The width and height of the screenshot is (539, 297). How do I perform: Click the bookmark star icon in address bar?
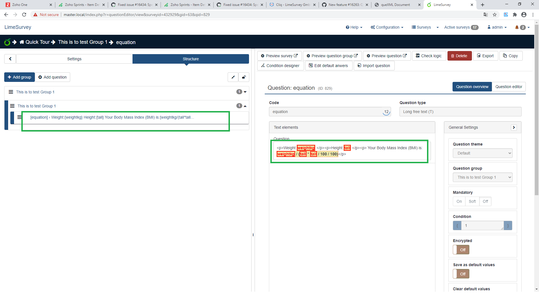[495, 15]
